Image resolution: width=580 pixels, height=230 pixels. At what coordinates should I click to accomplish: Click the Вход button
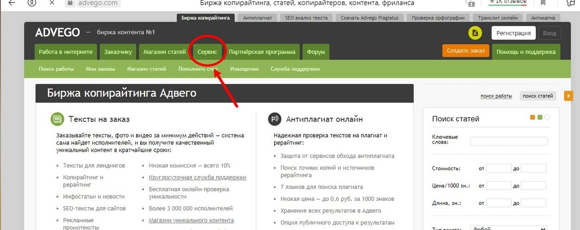(x=550, y=33)
